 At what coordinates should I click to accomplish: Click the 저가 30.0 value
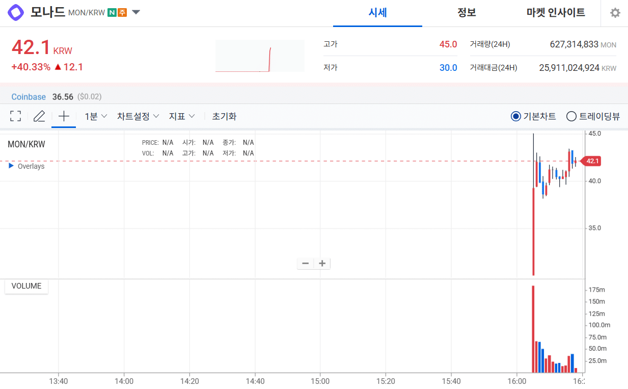[448, 68]
